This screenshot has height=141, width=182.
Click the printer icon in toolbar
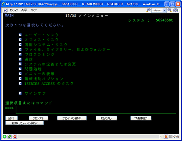[x=176, y=10]
